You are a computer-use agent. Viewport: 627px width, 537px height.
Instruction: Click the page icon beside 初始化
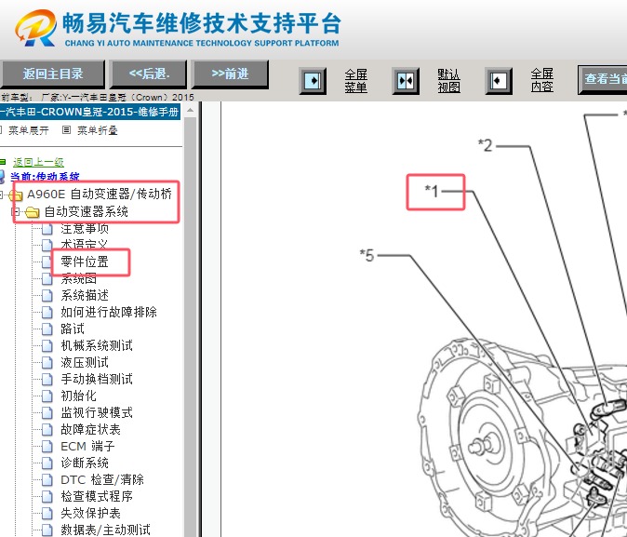pyautogui.click(x=47, y=396)
